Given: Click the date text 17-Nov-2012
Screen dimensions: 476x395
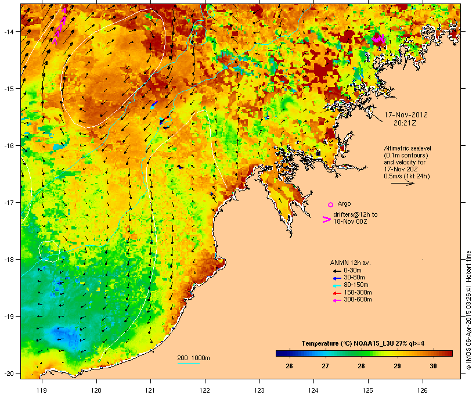Looking at the screenshot, I should pyautogui.click(x=406, y=115).
